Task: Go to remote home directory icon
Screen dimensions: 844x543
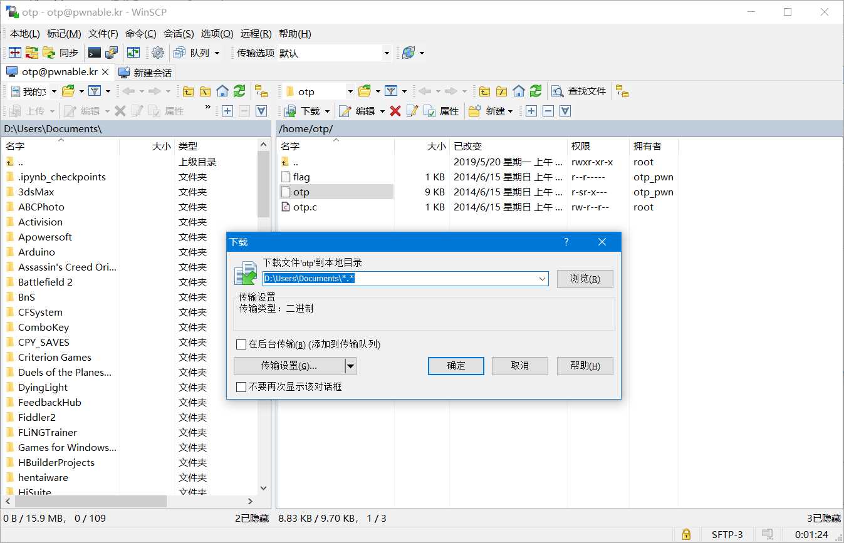Action: pyautogui.click(x=518, y=91)
